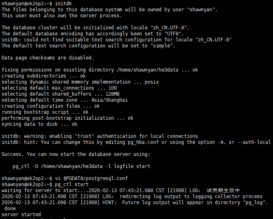
Task: Click the max_connections value 100
Action: [x=113, y=88]
